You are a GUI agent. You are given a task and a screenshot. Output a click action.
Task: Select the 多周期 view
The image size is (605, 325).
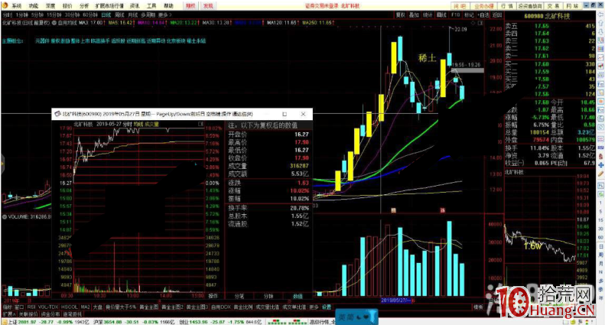pos(148,15)
